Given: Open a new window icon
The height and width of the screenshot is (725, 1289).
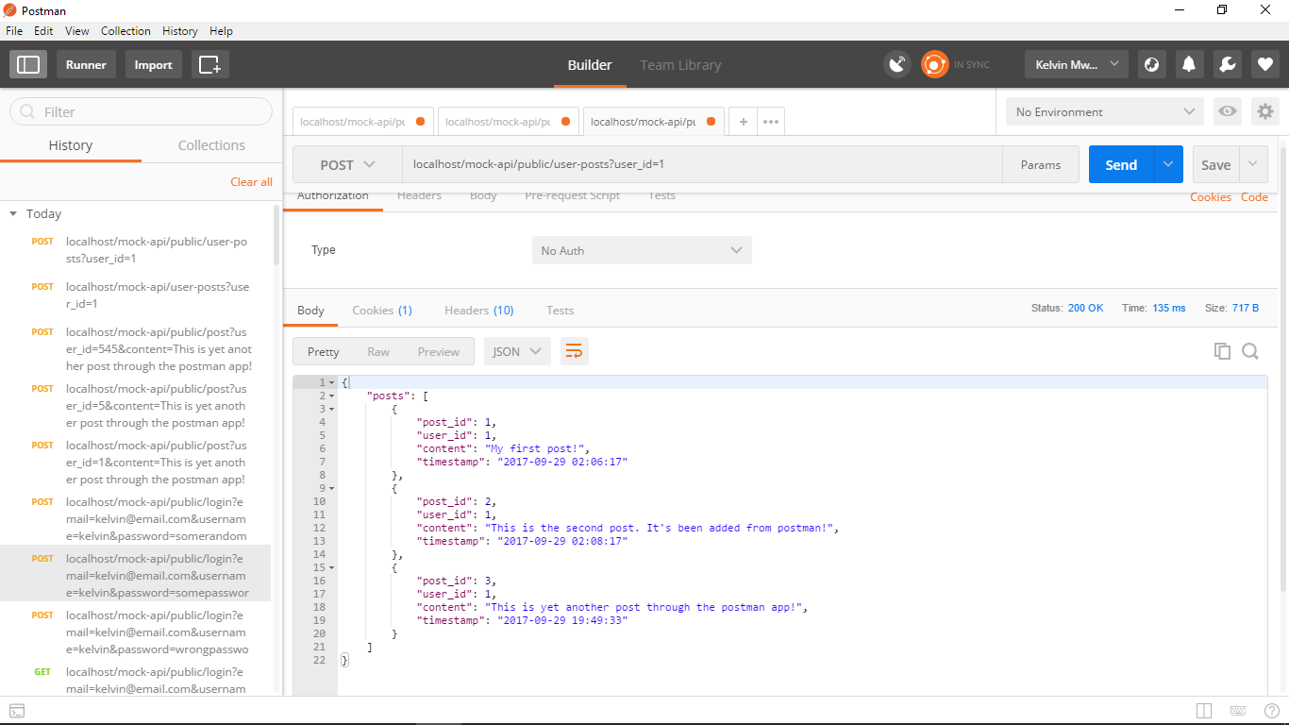Looking at the screenshot, I should (209, 64).
